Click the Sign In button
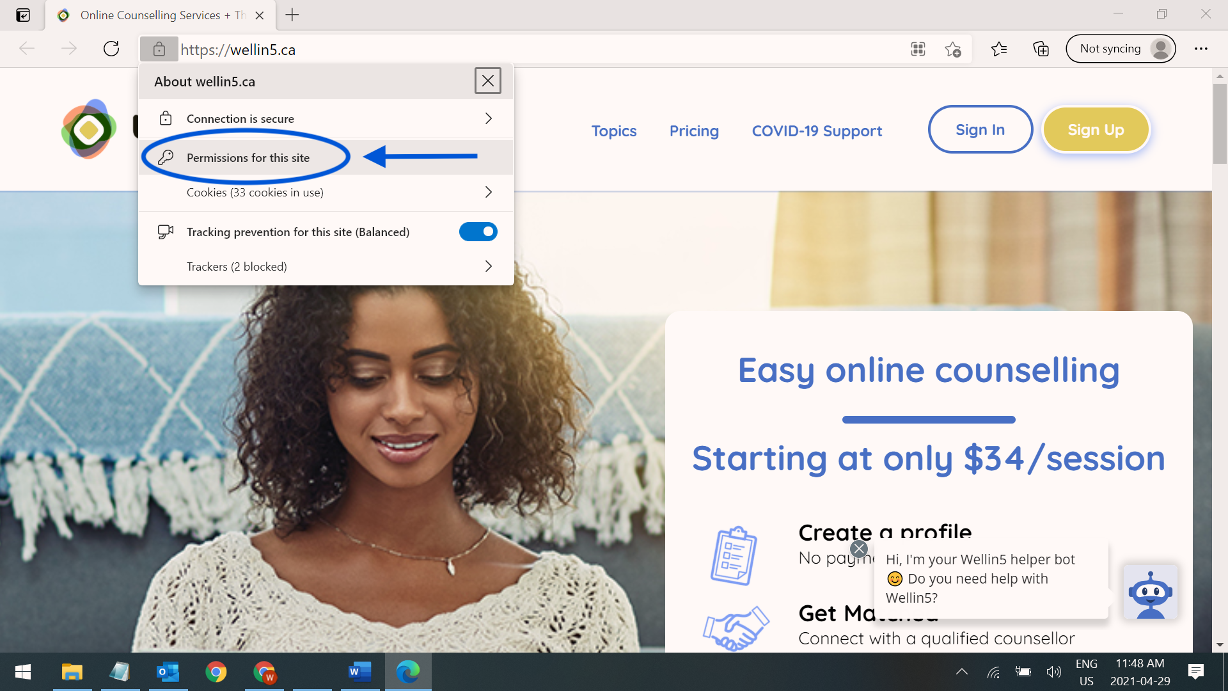This screenshot has width=1228, height=691. [x=980, y=129]
